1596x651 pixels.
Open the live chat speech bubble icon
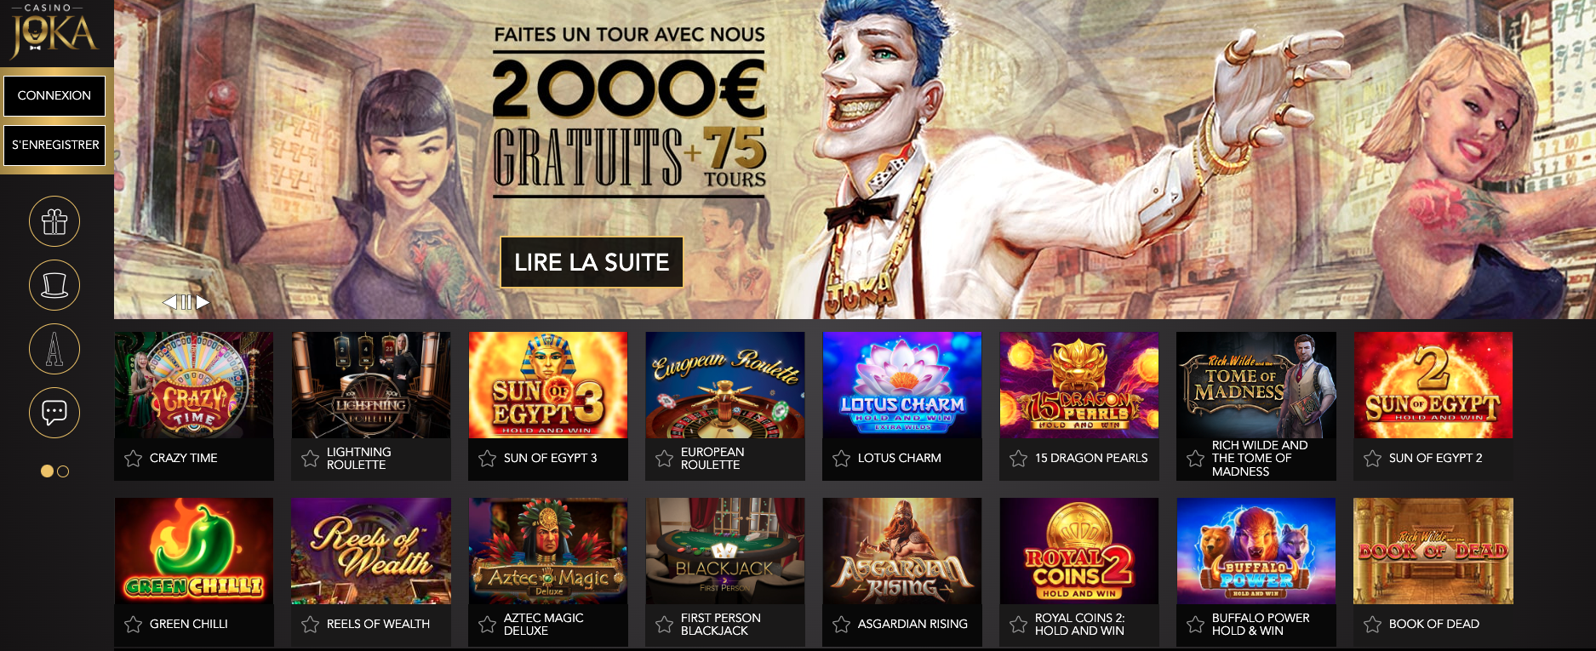54,413
